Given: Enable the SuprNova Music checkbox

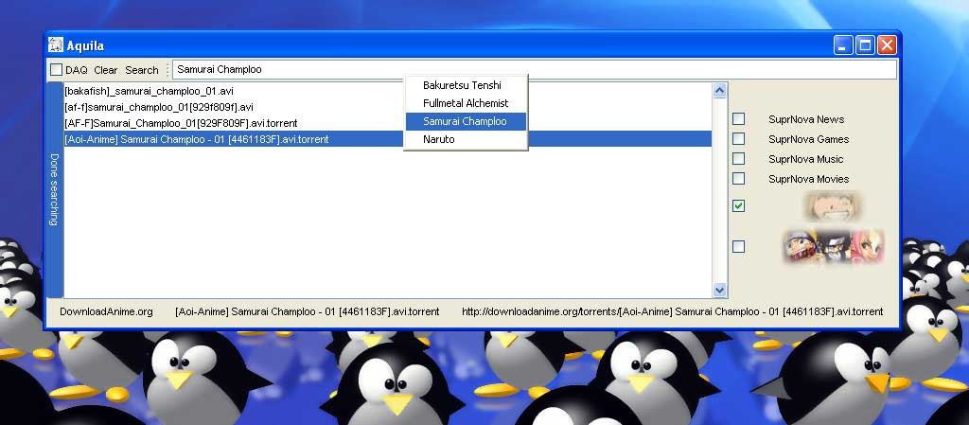Looking at the screenshot, I should (x=738, y=158).
